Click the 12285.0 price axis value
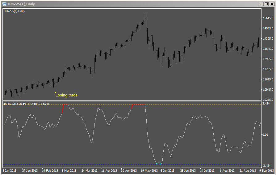This screenshot has height=175, width=276. (268, 69)
